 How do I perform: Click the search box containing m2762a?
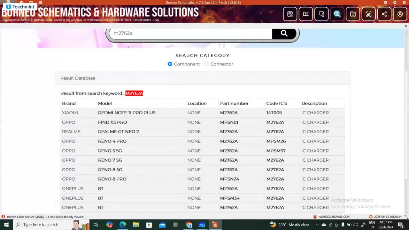point(190,33)
